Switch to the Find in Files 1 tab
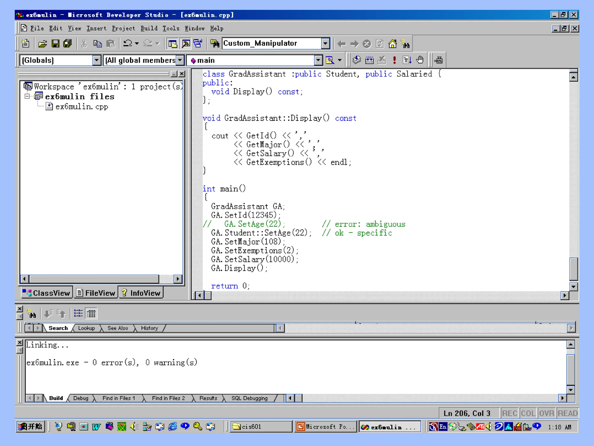This screenshot has height=446, width=594. click(x=119, y=398)
